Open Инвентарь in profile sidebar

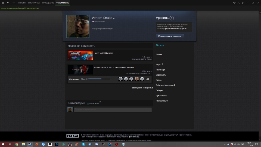[161, 70]
